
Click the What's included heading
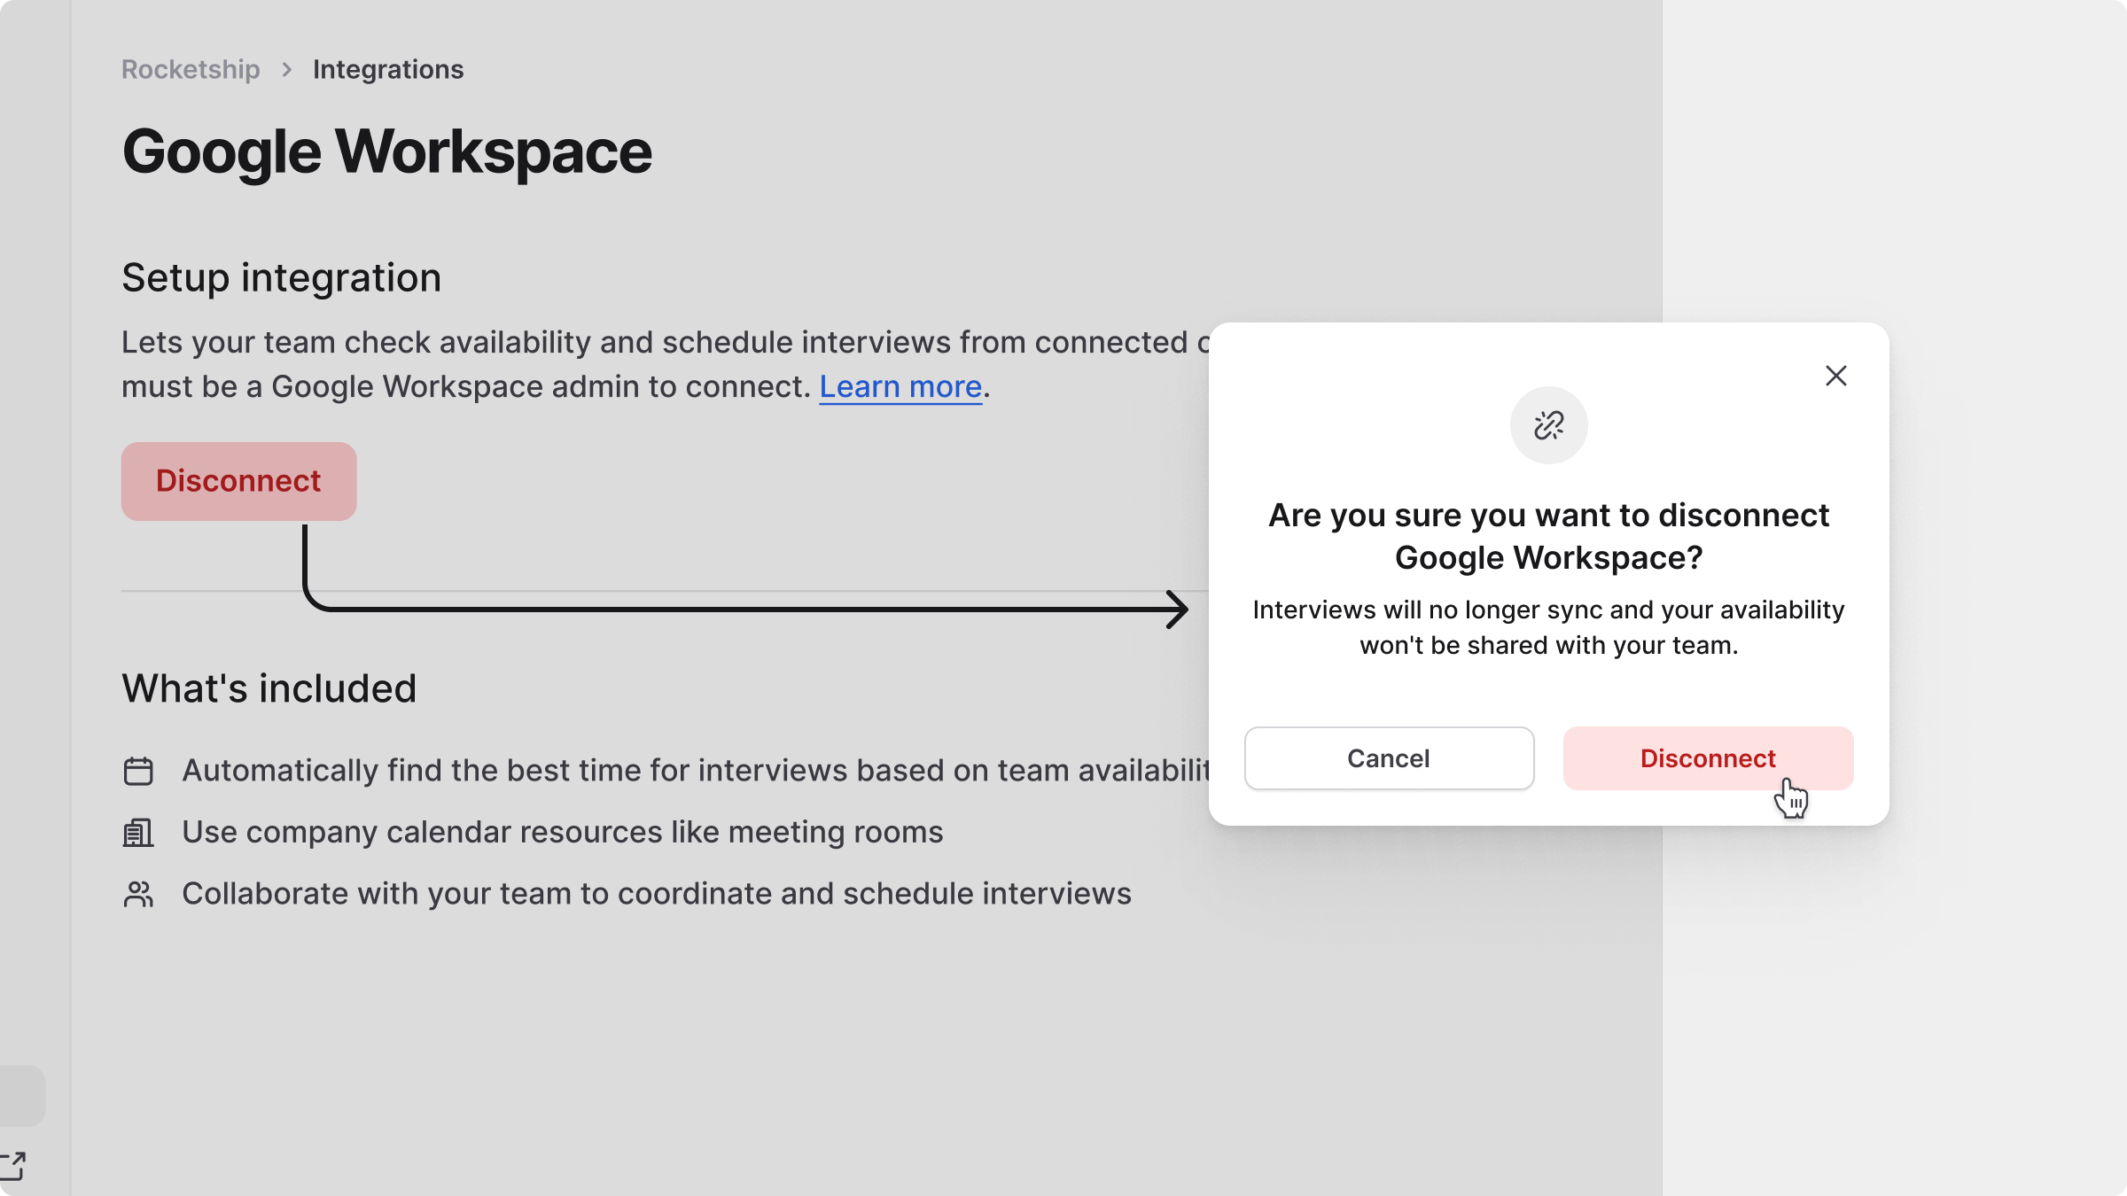[269, 688]
